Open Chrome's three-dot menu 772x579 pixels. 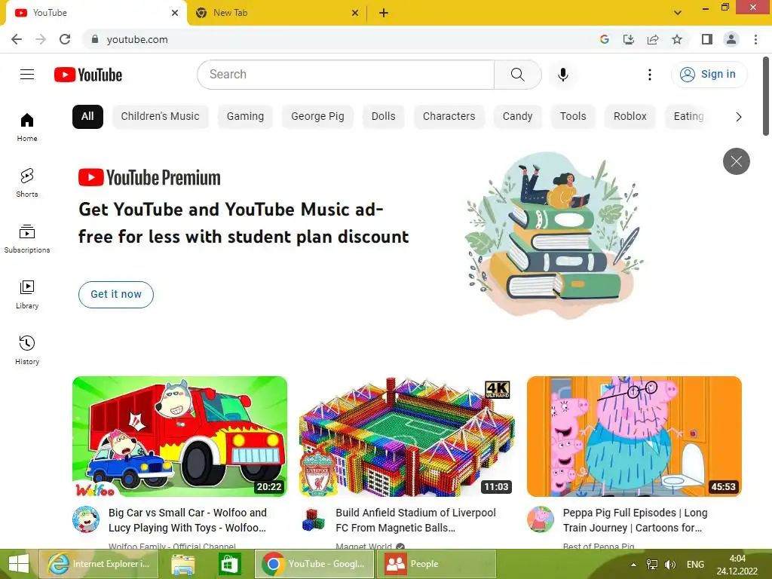coord(755,39)
